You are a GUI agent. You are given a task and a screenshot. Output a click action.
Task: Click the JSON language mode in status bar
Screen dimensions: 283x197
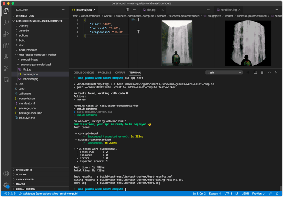[245, 194]
